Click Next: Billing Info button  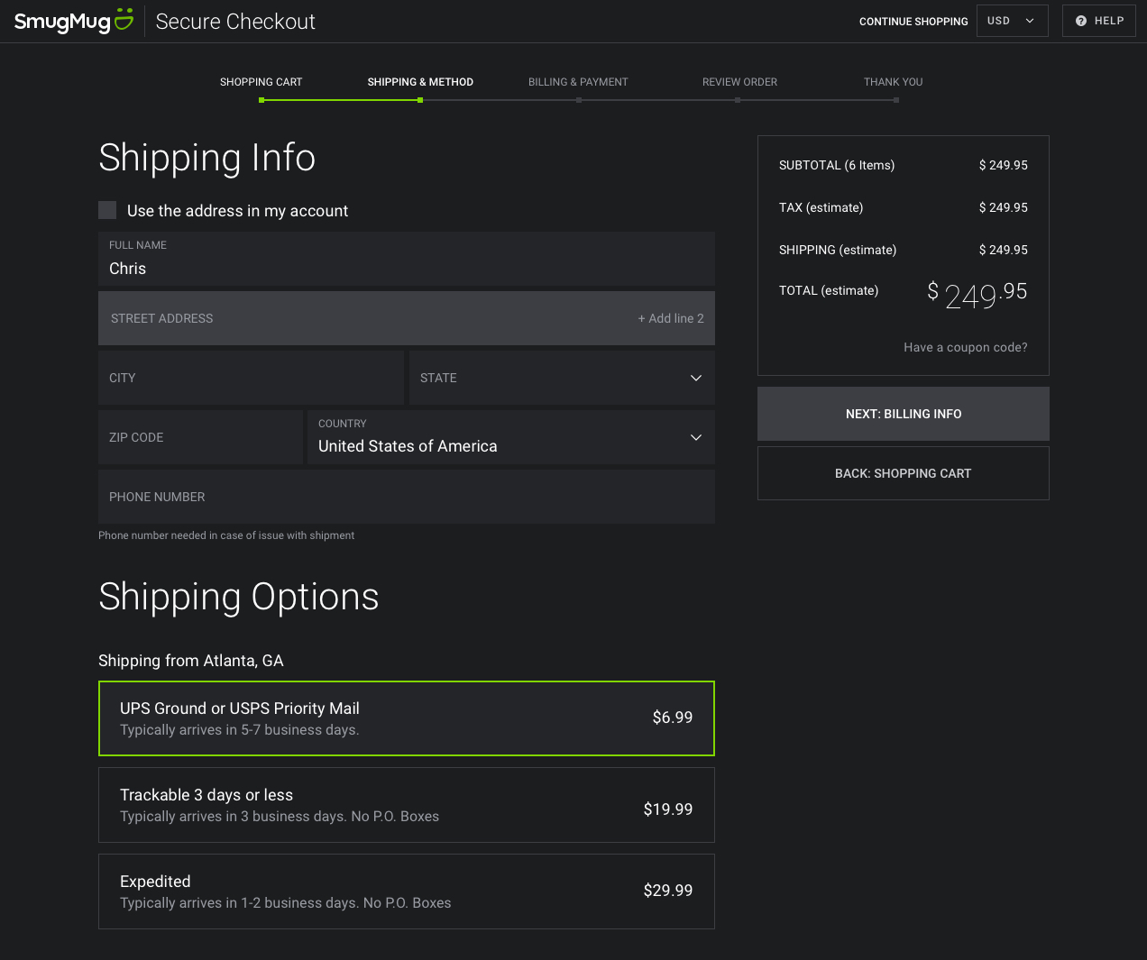tap(903, 414)
